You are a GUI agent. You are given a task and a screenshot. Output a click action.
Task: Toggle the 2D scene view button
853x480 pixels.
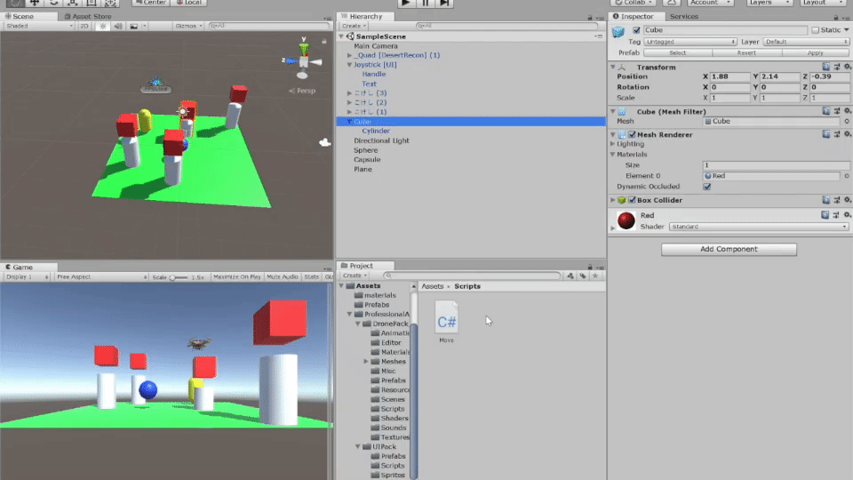(x=84, y=26)
